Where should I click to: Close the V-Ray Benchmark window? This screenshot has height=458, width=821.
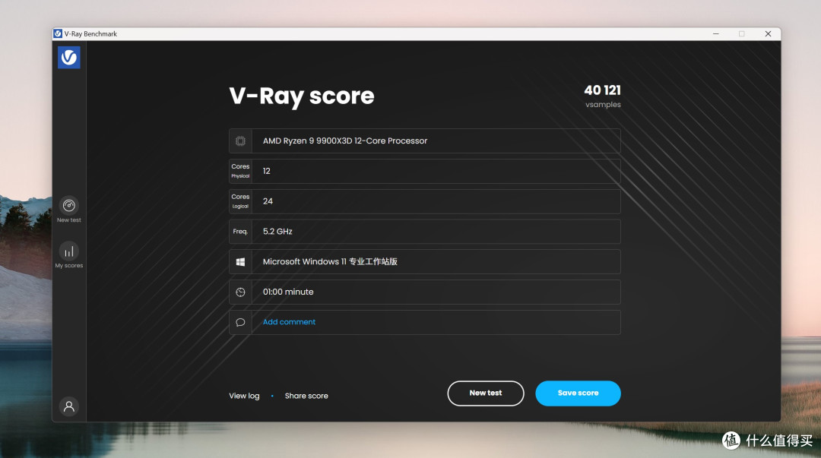click(768, 33)
